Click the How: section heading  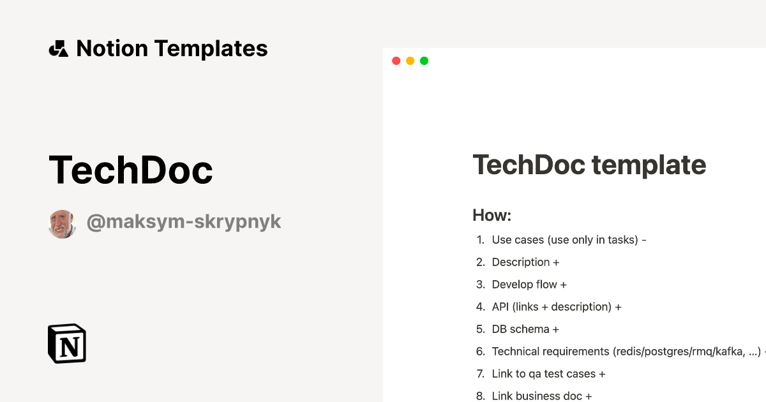(492, 215)
